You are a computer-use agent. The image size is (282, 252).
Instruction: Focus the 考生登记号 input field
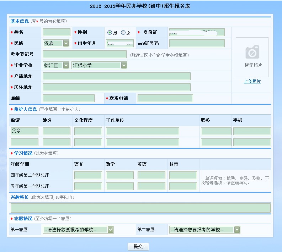[84, 54]
